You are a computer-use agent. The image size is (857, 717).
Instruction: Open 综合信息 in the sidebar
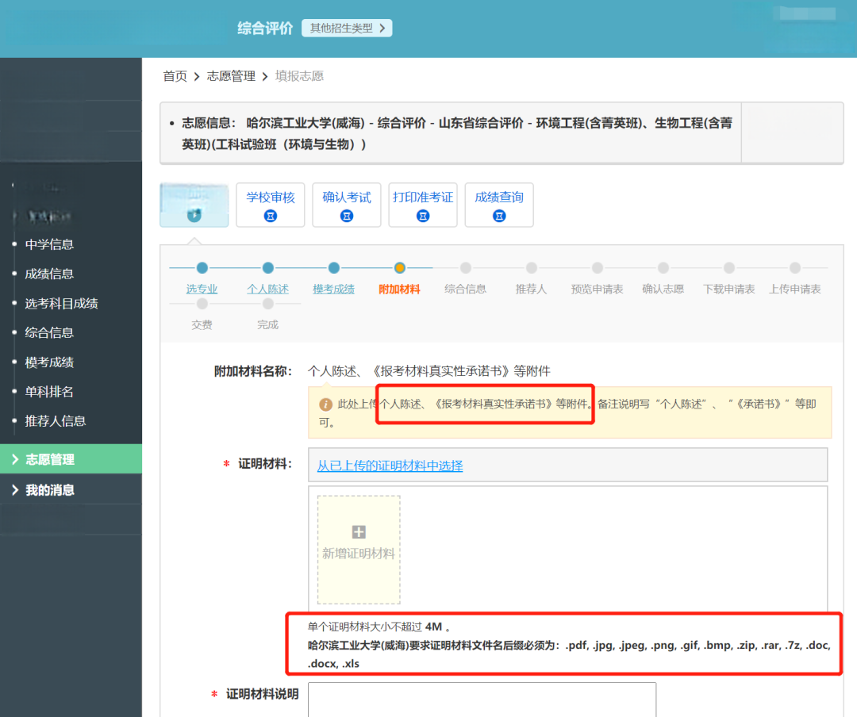[49, 332]
